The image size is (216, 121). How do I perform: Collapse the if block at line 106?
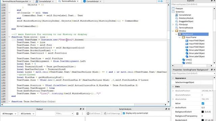coord(9,13)
